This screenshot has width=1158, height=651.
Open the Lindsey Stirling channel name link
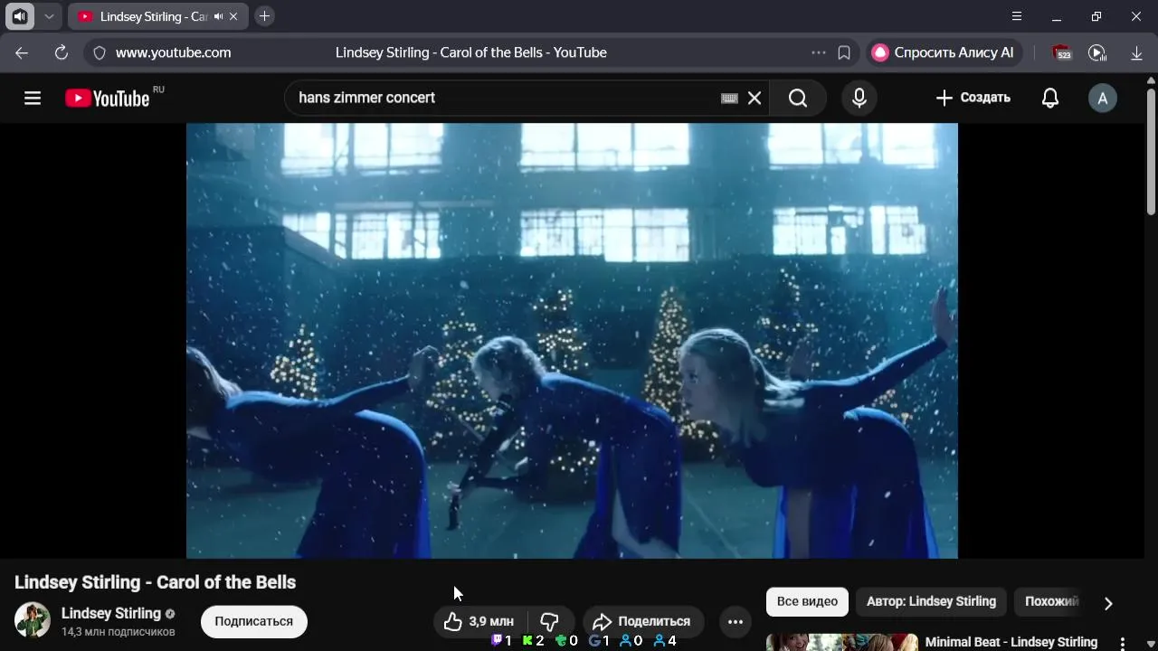pyautogui.click(x=111, y=613)
